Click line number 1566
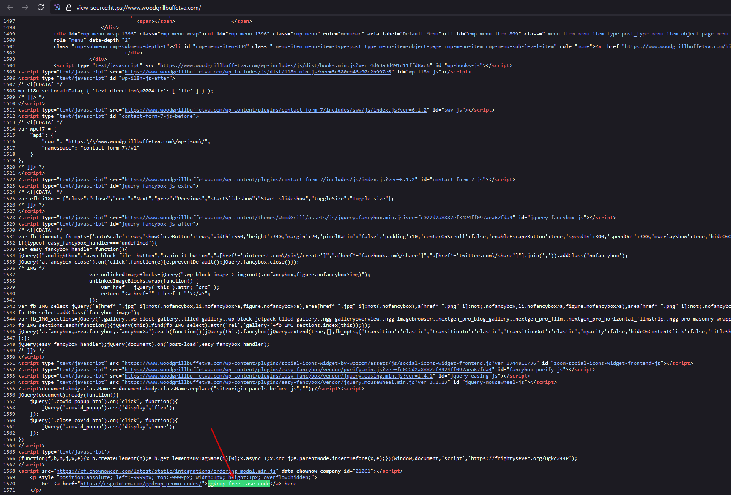Screen dimensions: 731x495 tap(9, 458)
